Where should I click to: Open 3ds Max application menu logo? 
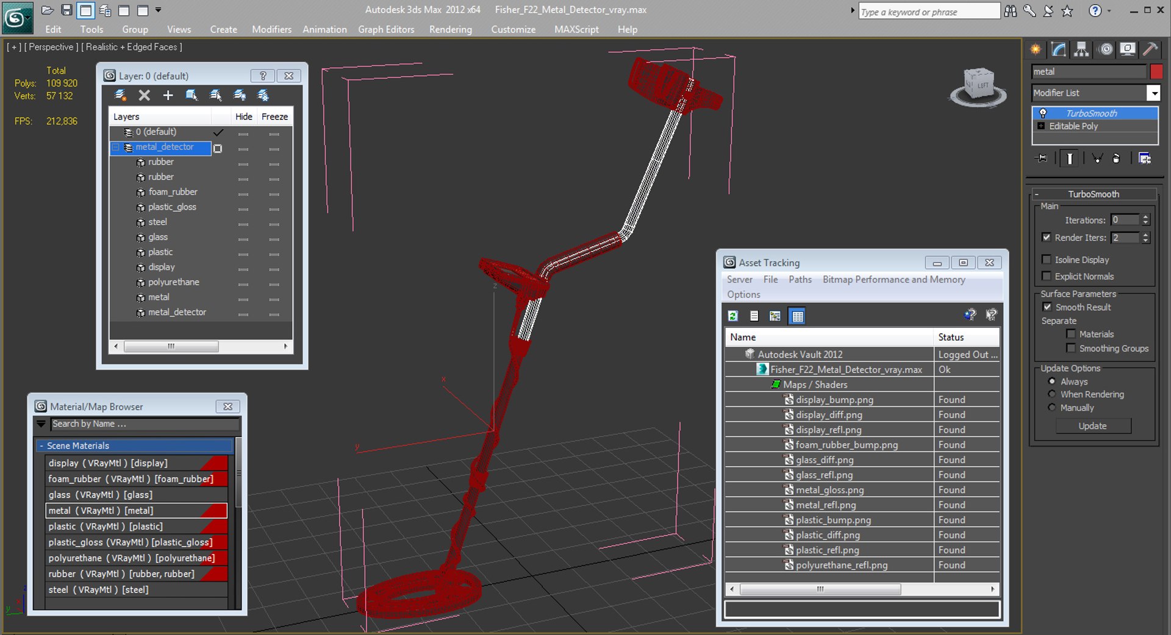(x=16, y=18)
